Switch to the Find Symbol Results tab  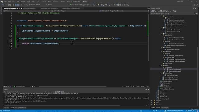21,108
